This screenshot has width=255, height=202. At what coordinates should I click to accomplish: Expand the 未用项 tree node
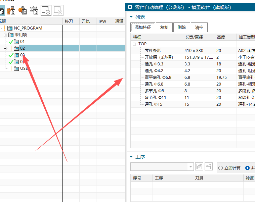(5, 35)
